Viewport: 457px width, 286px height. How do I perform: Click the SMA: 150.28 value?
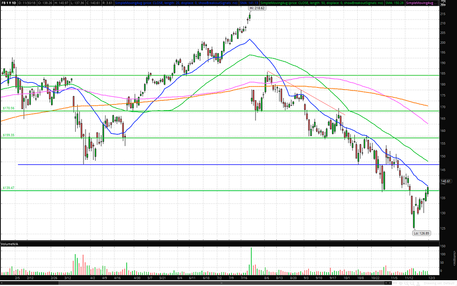[x=394, y=3]
